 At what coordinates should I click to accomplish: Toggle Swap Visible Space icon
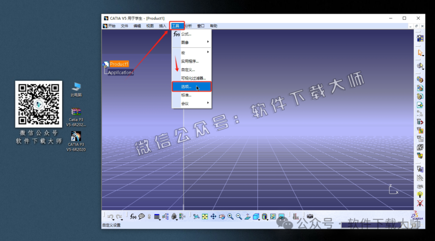click(281, 216)
